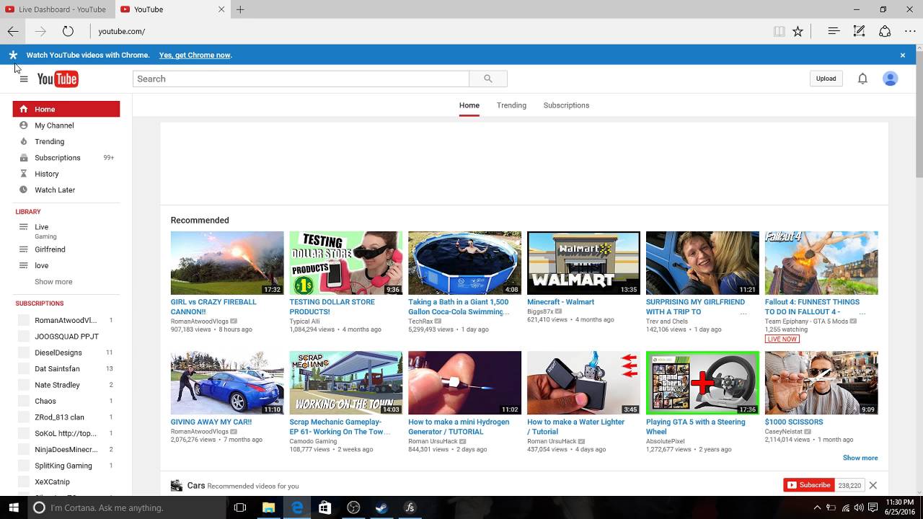Open Windows Store from the taskbar

tap(325, 507)
